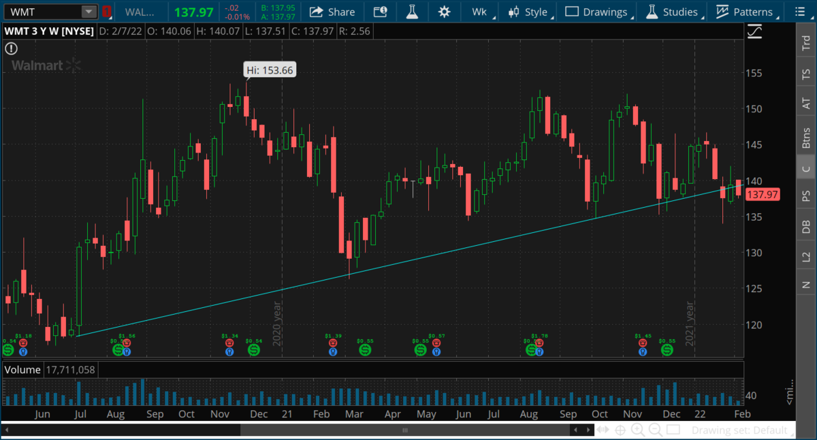The width and height of the screenshot is (817, 440).
Task: Open the flask Edit Studies icon
Action: coord(412,12)
